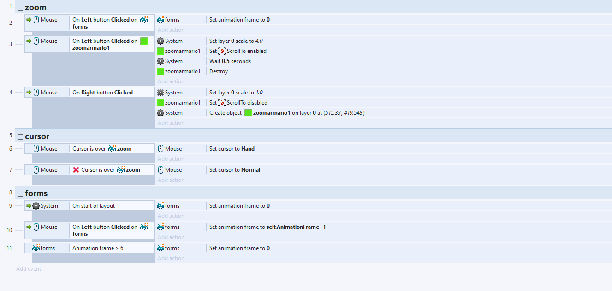The width and height of the screenshot is (612, 291).
Task: Select 'self.AnimationFrame+1' action in event 10
Action: pos(267,227)
